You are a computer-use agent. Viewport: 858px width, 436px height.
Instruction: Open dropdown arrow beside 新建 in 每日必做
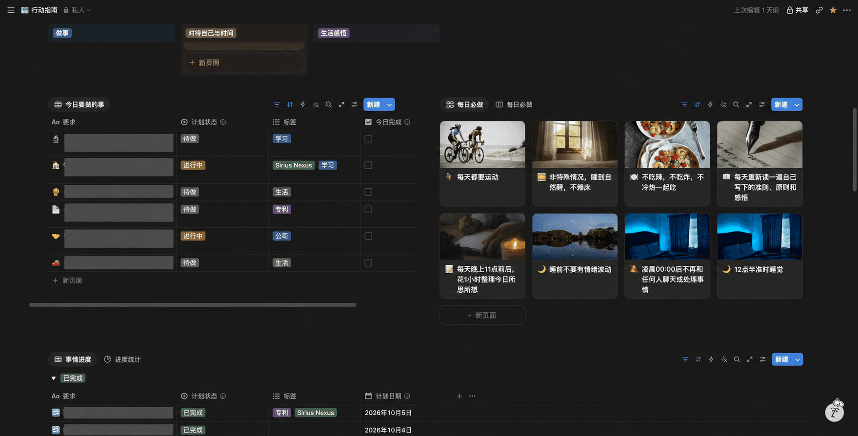[x=797, y=104]
